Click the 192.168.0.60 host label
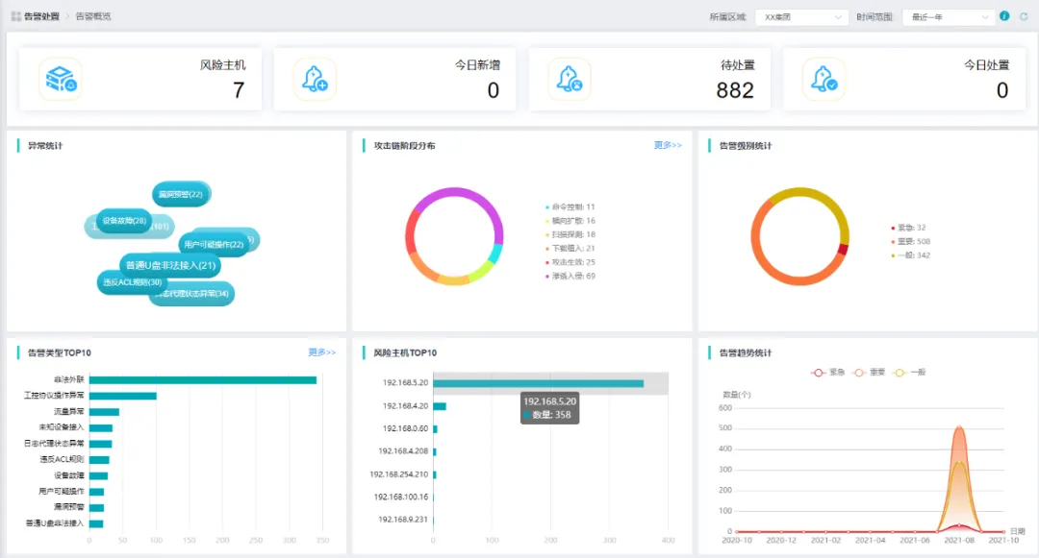The height and width of the screenshot is (558, 1039). click(x=406, y=428)
